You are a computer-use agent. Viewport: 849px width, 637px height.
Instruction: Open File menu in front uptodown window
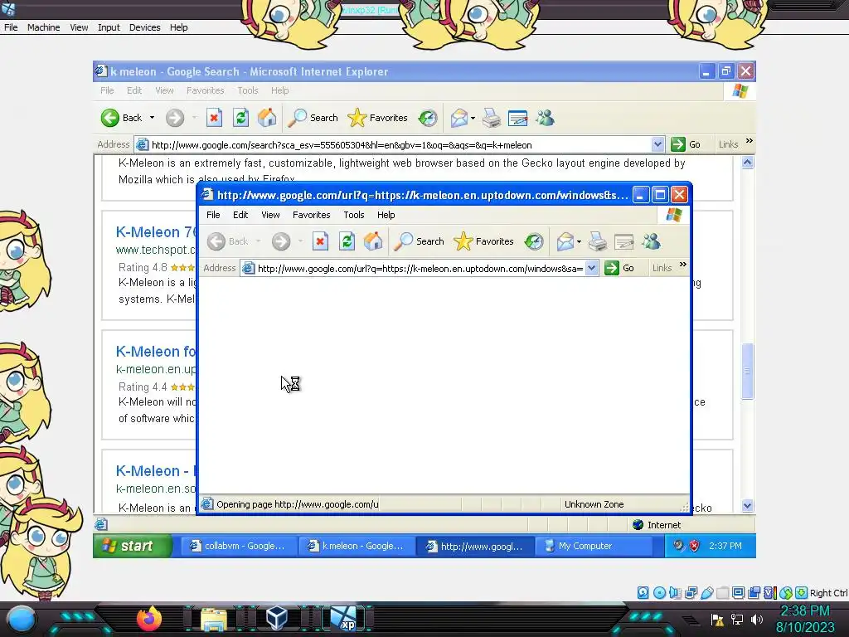pos(213,215)
